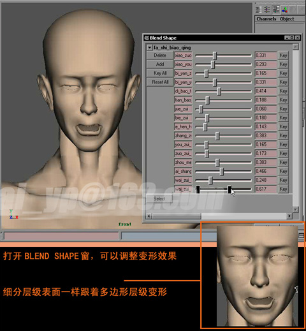
Task: Collapse the fa_shi_biao_qing blend shape section
Action: coord(150,48)
